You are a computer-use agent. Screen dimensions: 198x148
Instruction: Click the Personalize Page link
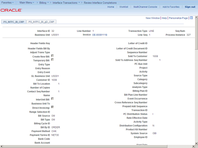click(178, 18)
